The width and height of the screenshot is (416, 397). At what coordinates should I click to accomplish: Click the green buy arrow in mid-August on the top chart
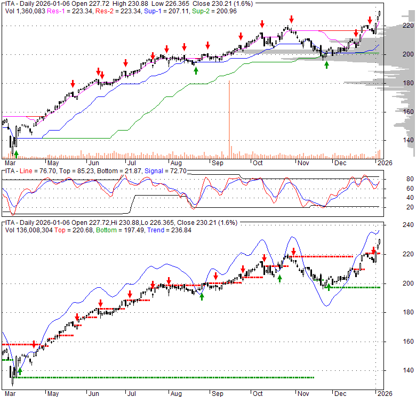click(x=196, y=71)
